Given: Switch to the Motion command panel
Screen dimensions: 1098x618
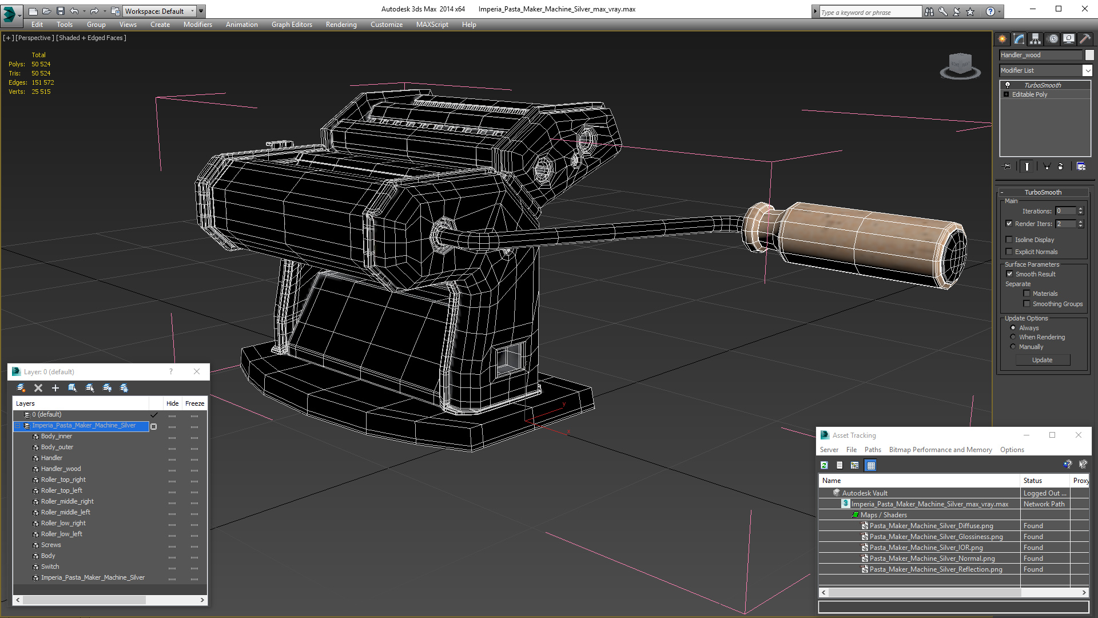Looking at the screenshot, I should 1053,39.
